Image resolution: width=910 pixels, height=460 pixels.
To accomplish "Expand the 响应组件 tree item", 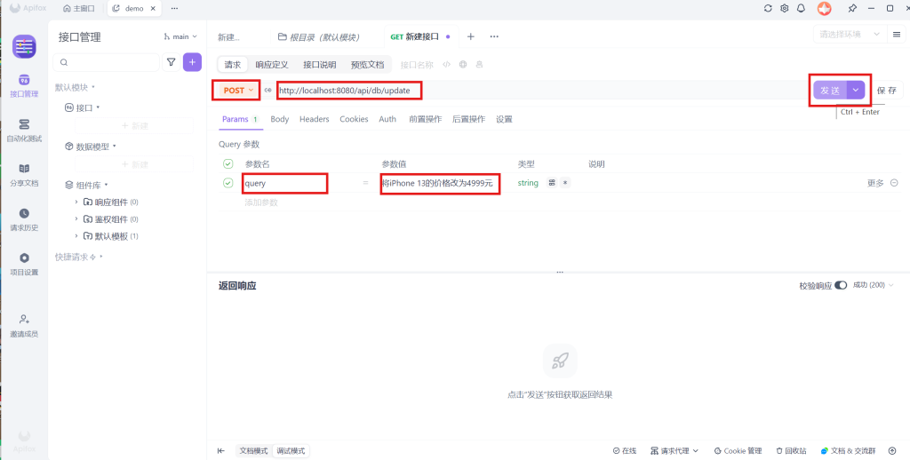I will point(76,202).
